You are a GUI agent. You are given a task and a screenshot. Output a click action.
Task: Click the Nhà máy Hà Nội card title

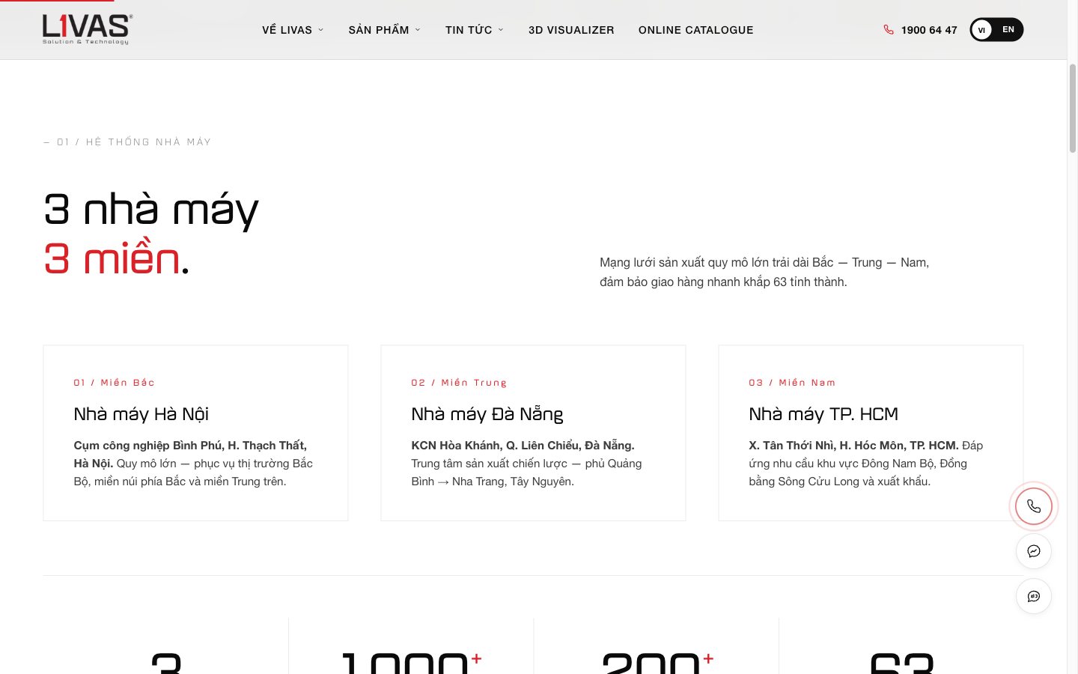(141, 414)
